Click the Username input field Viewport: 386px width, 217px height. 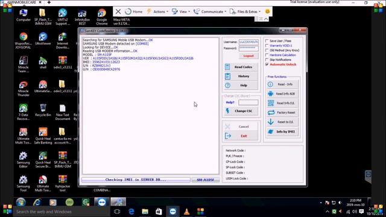tap(248, 42)
